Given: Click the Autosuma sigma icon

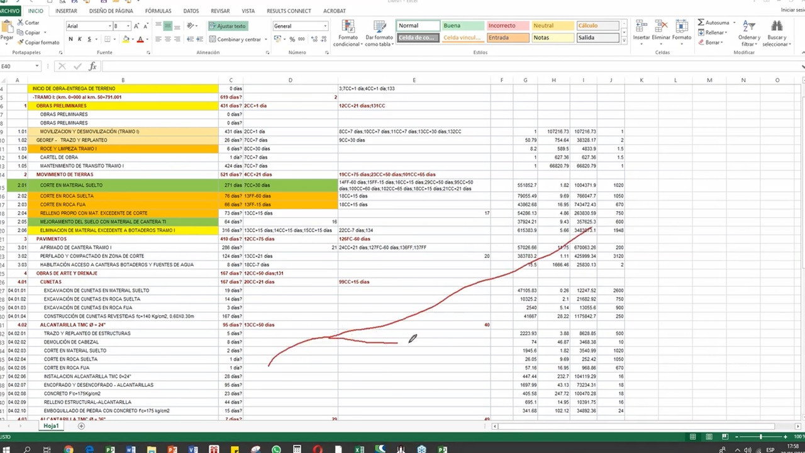Looking at the screenshot, I should pos(701,23).
